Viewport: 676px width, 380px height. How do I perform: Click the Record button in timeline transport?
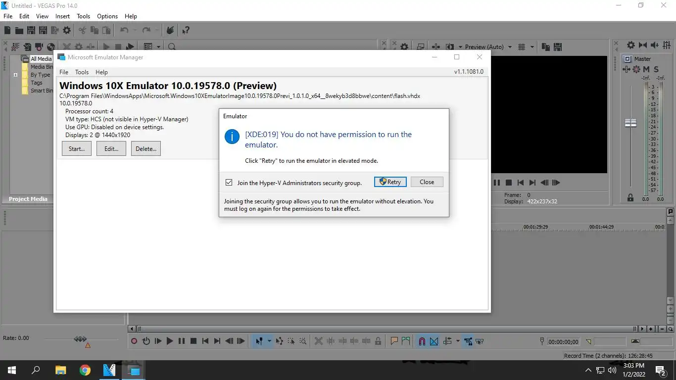point(134,341)
